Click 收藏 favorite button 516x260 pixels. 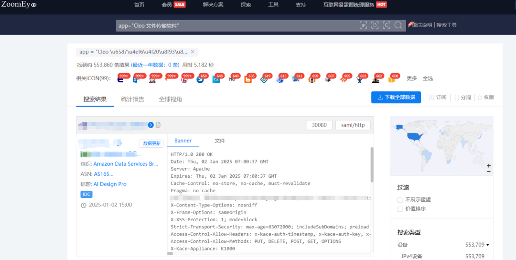point(486,97)
